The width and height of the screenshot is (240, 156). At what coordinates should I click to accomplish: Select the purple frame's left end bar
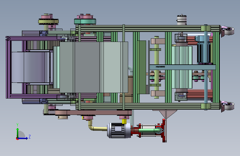click(x=8, y=67)
